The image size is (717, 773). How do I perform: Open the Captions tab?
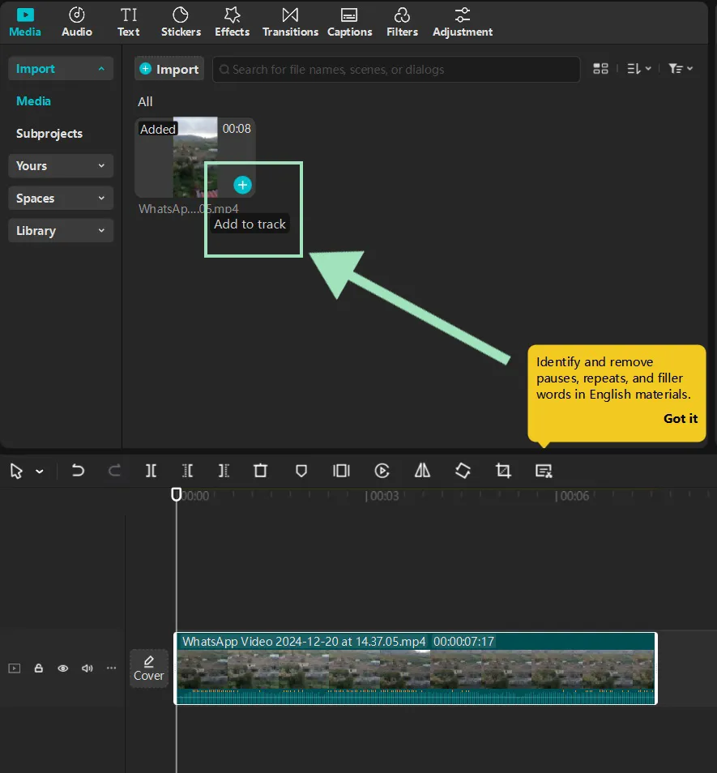coord(349,22)
